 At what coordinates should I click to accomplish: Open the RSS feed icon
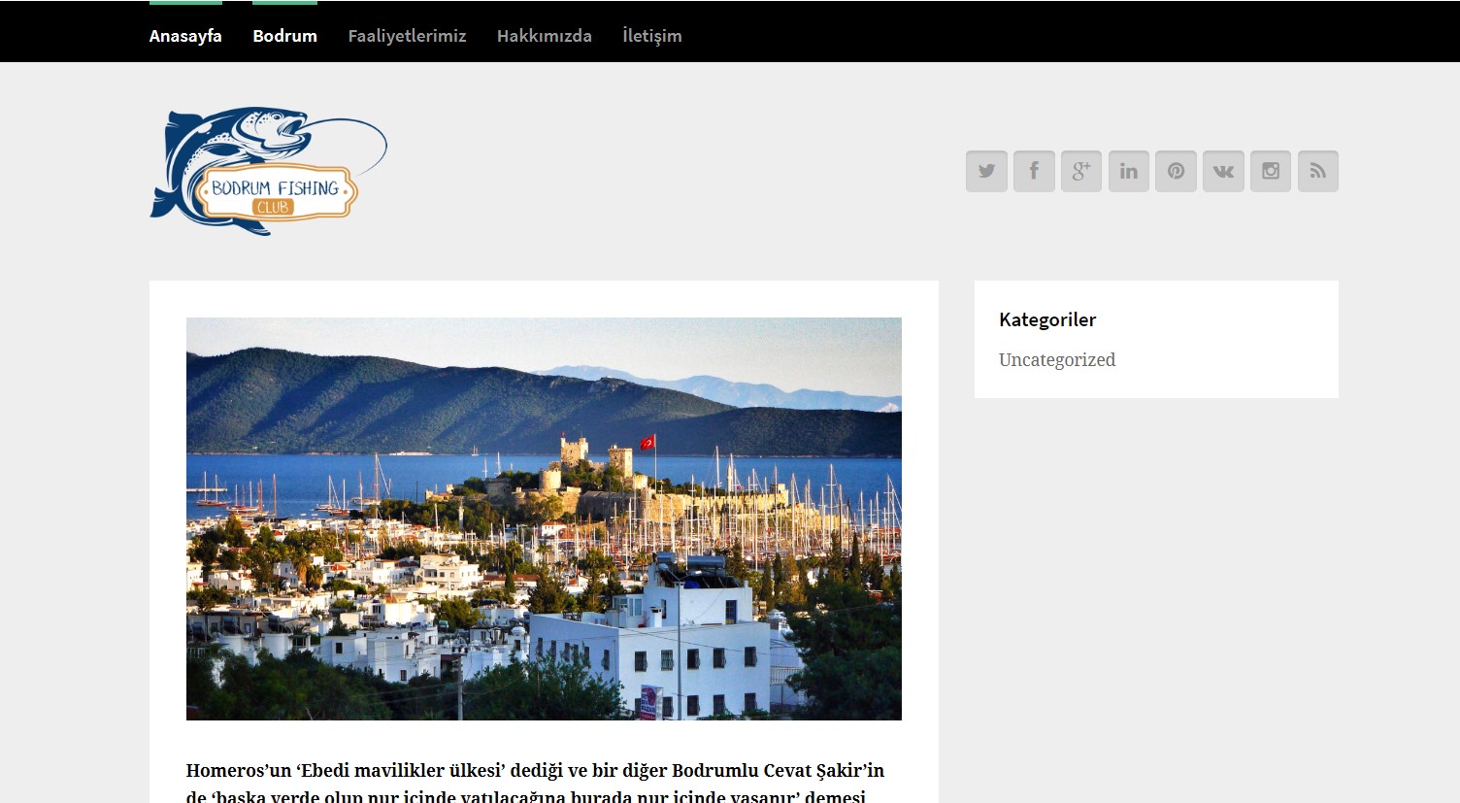(1317, 171)
